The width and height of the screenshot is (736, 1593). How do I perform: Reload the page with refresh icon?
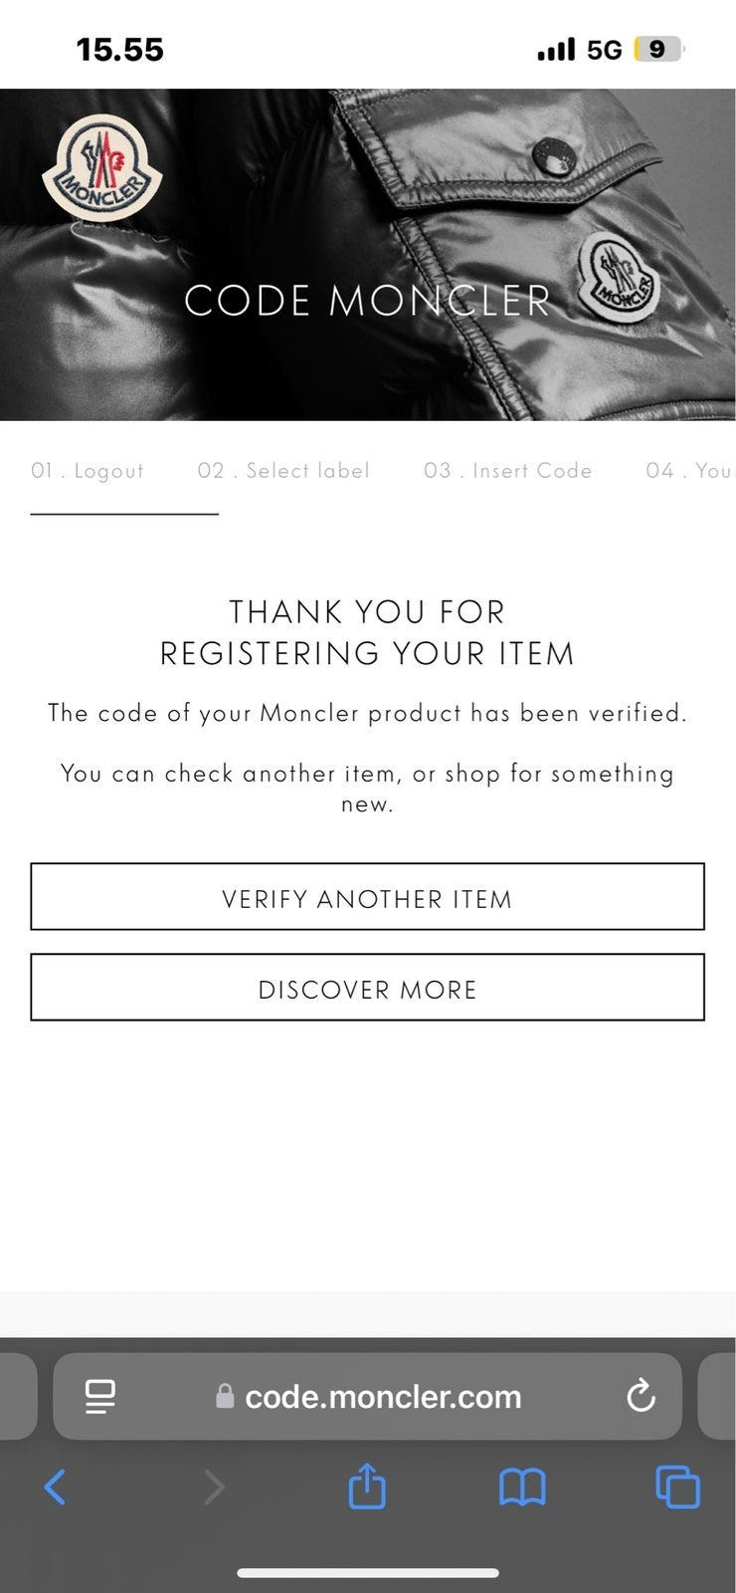(642, 1396)
